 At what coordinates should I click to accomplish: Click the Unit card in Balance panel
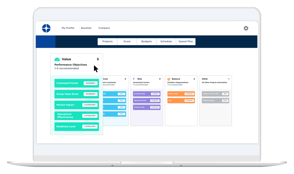[181, 100]
